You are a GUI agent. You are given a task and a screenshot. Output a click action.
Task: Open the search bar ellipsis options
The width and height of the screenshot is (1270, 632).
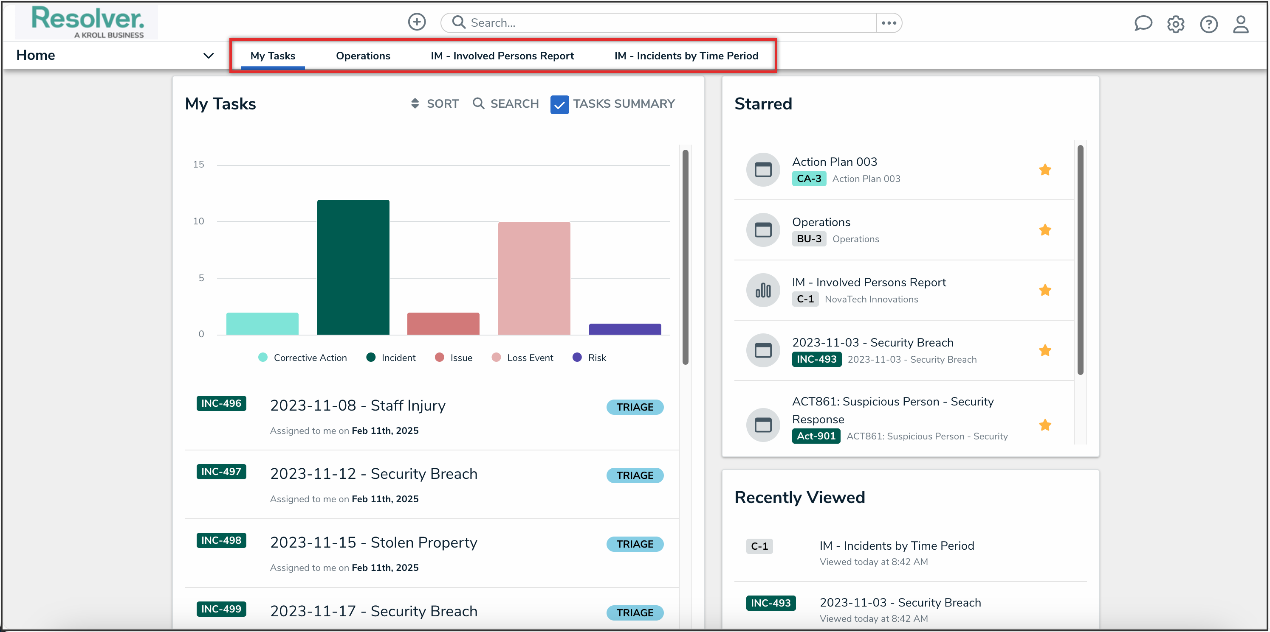(889, 22)
